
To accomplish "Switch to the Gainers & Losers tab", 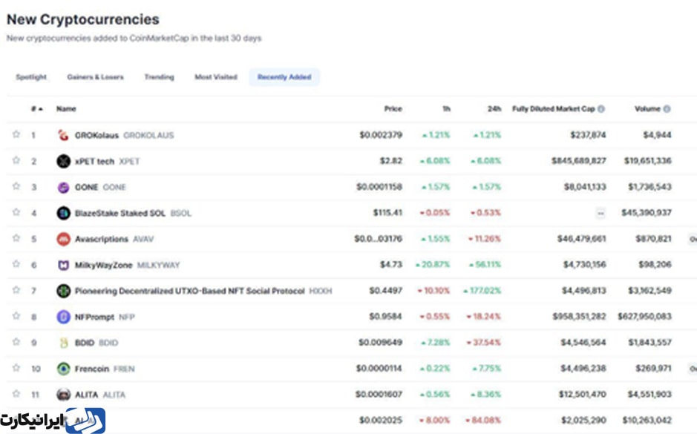I will (x=95, y=77).
